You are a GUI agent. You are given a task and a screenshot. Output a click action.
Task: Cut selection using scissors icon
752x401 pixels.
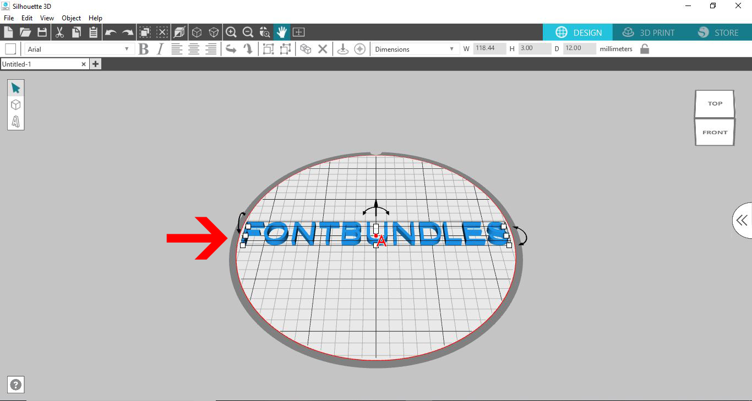60,32
